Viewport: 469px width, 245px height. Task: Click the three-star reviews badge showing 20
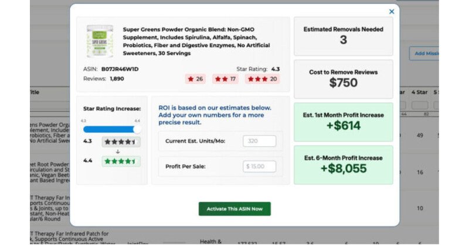[x=263, y=78]
